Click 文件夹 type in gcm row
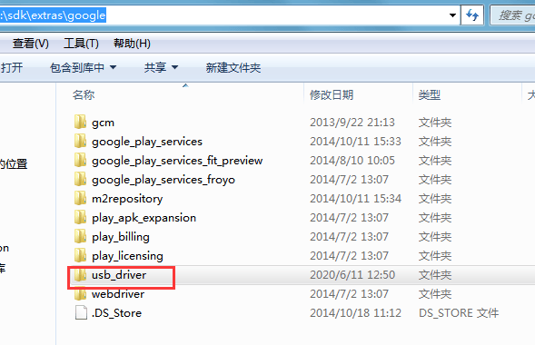This screenshot has width=535, height=345. [435, 123]
